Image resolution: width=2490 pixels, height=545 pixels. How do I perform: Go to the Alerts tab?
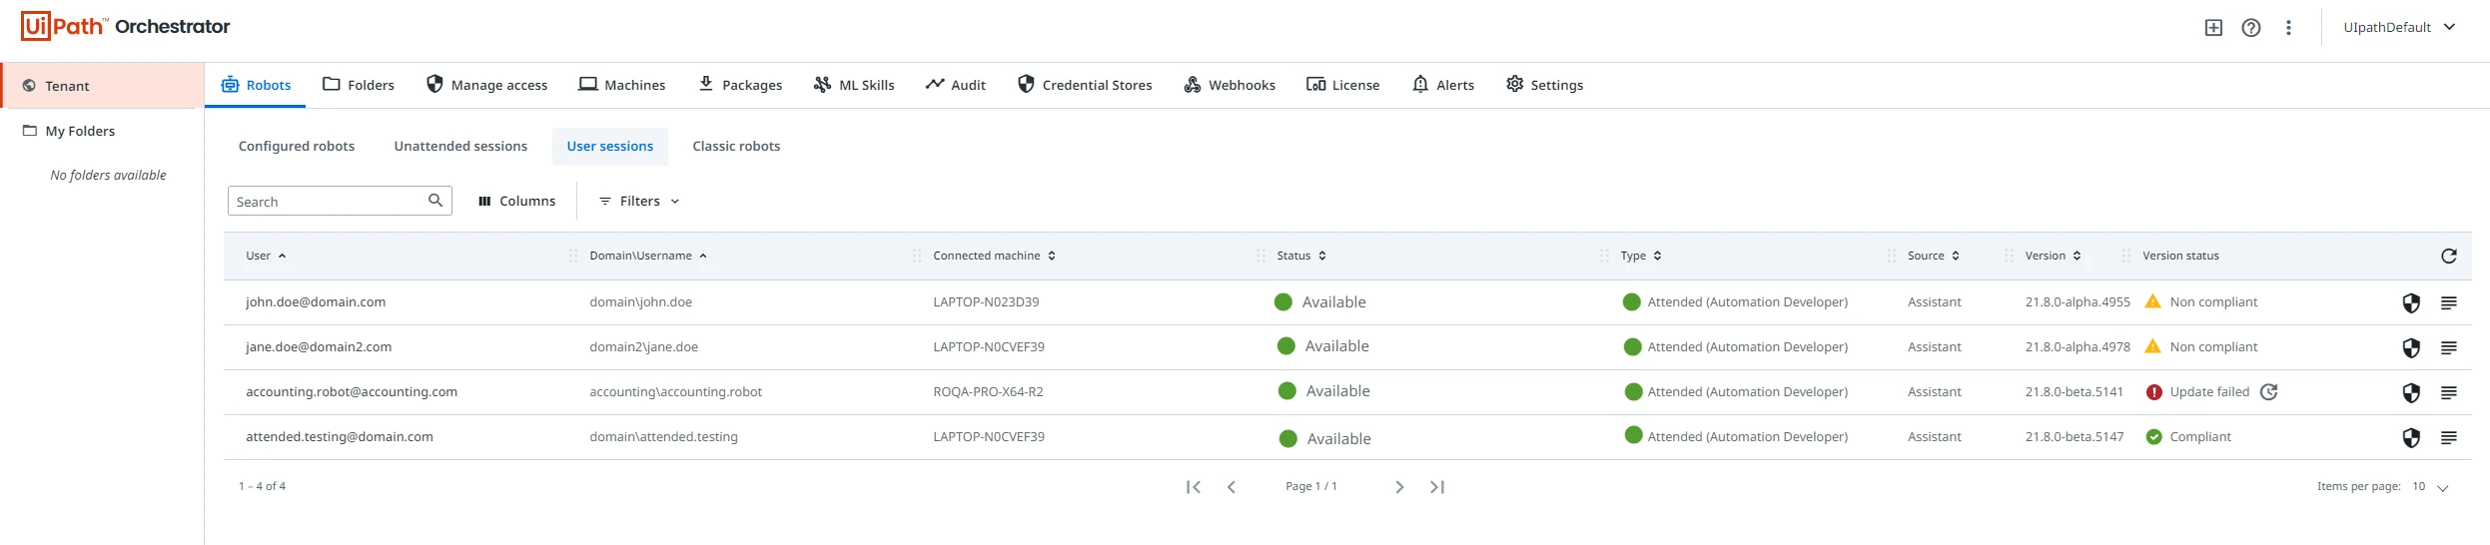(x=1443, y=85)
